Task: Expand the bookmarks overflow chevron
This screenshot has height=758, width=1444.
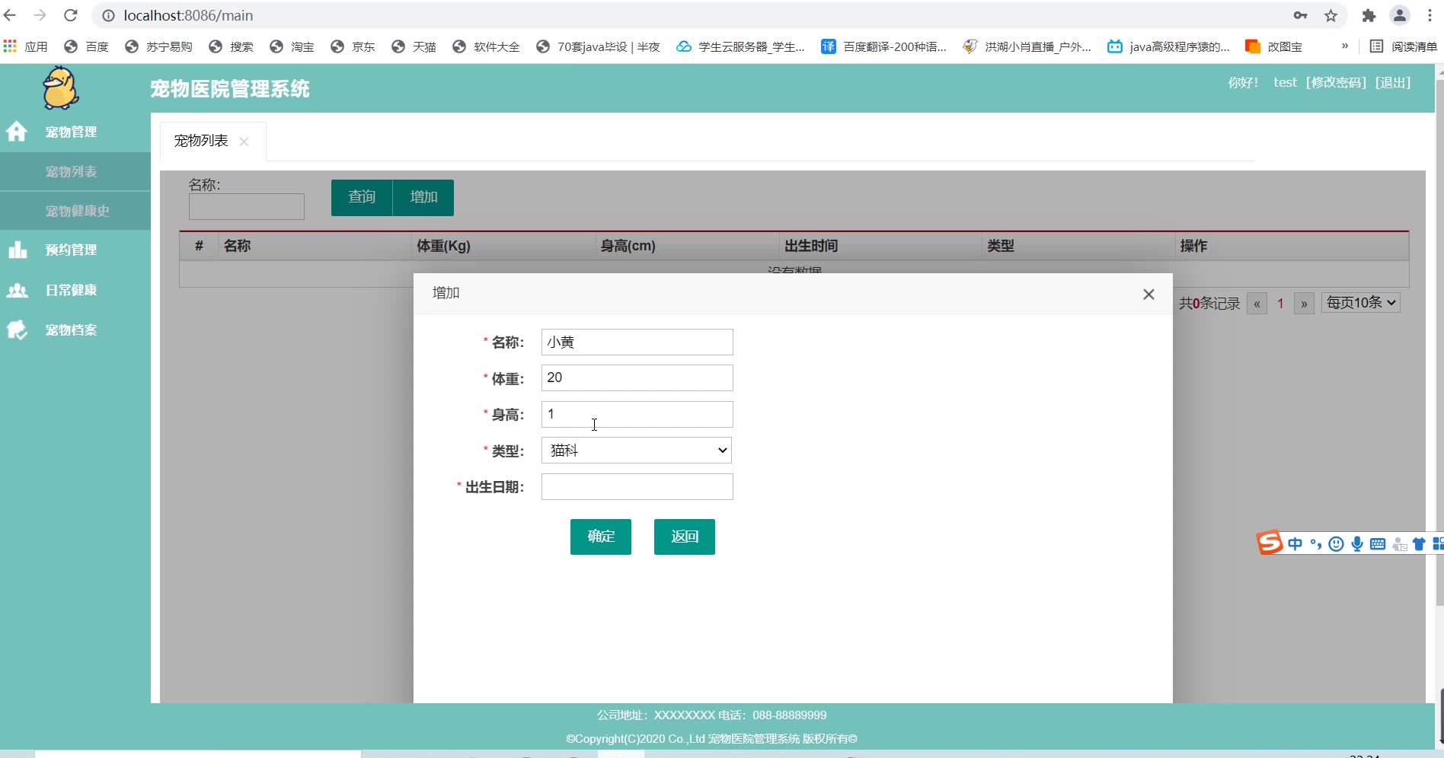Action: point(1344,46)
